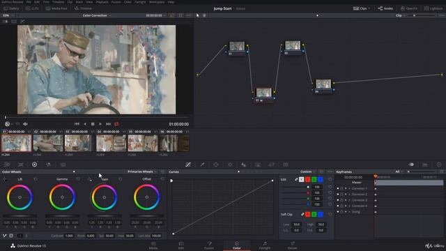This screenshot has width=446, height=251.
Task: Jump to first frame
Action: point(77,124)
